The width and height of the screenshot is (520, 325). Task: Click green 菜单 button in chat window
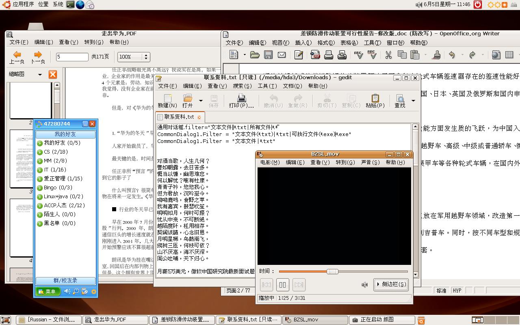pos(48,291)
